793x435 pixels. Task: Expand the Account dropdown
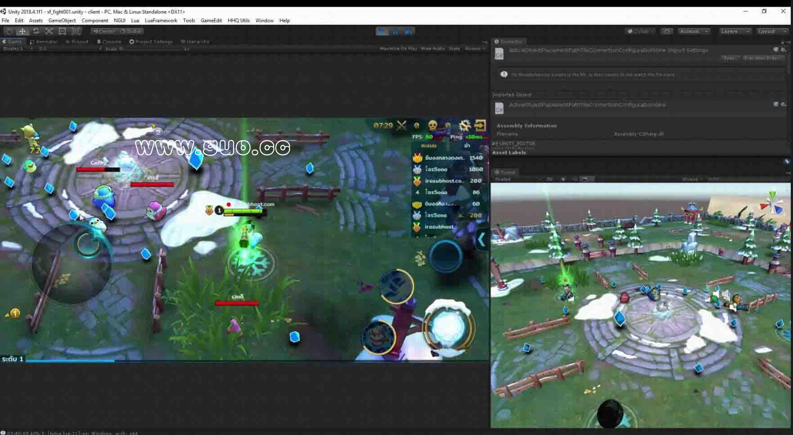694,31
